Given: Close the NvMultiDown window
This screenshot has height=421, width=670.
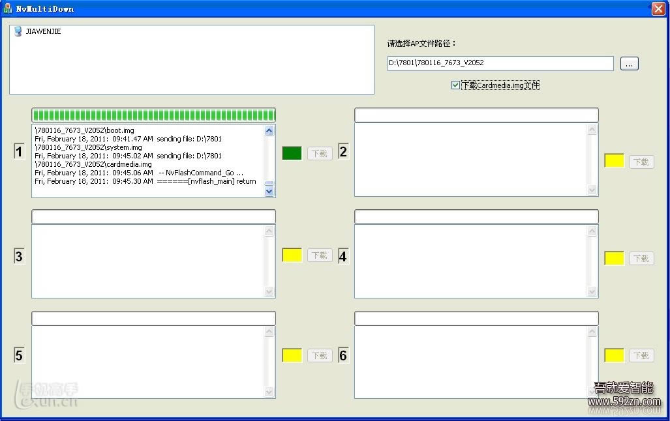Looking at the screenshot, I should coord(658,8).
